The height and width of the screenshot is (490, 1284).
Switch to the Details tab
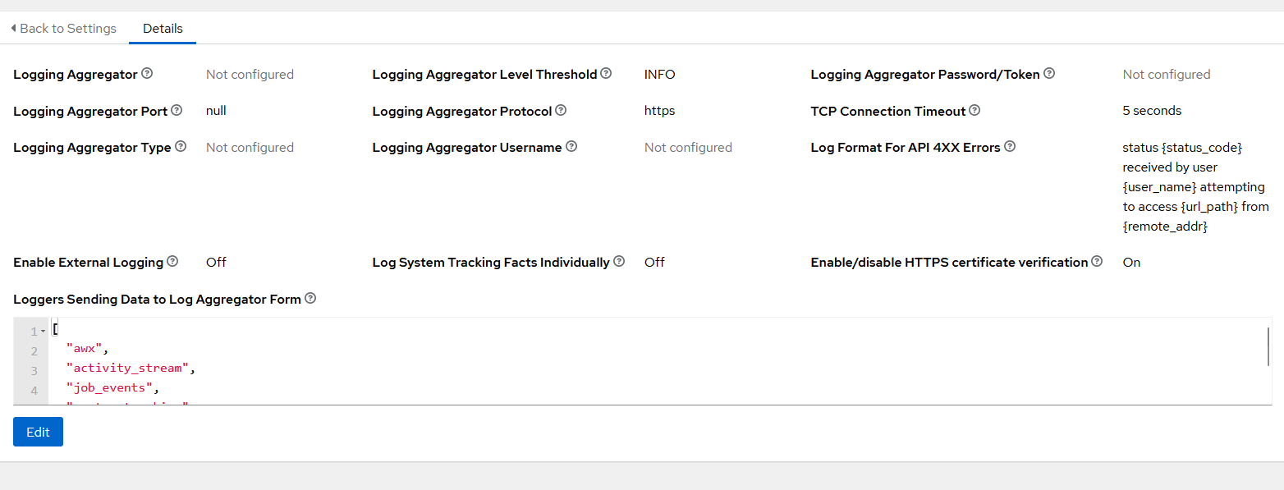163,29
